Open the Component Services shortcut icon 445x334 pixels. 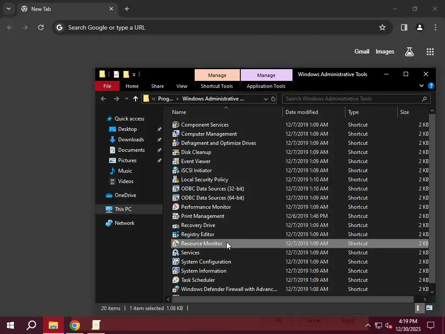(x=176, y=125)
